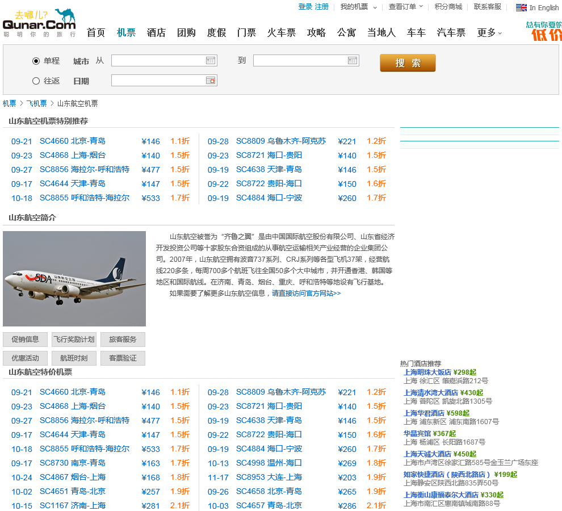Open recommended flight SC8856 海拉尔-呼和浩特
The image size is (562, 511).
(85, 169)
